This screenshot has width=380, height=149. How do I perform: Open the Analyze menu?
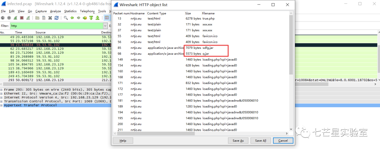tap(55, 11)
